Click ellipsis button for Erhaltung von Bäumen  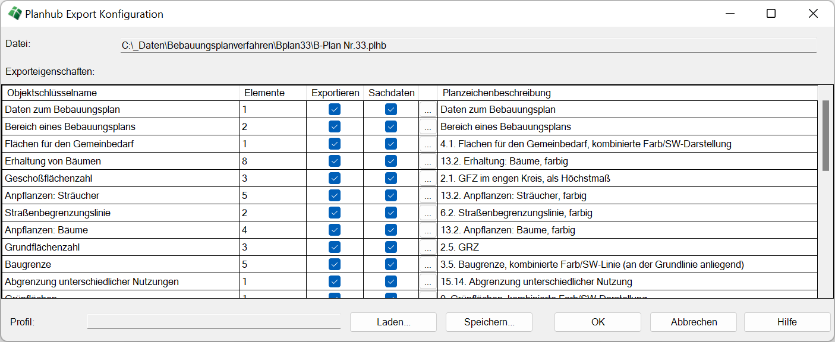[428, 161]
